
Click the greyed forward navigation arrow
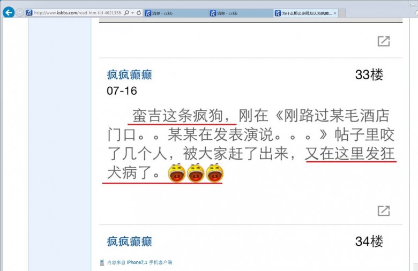20,12
